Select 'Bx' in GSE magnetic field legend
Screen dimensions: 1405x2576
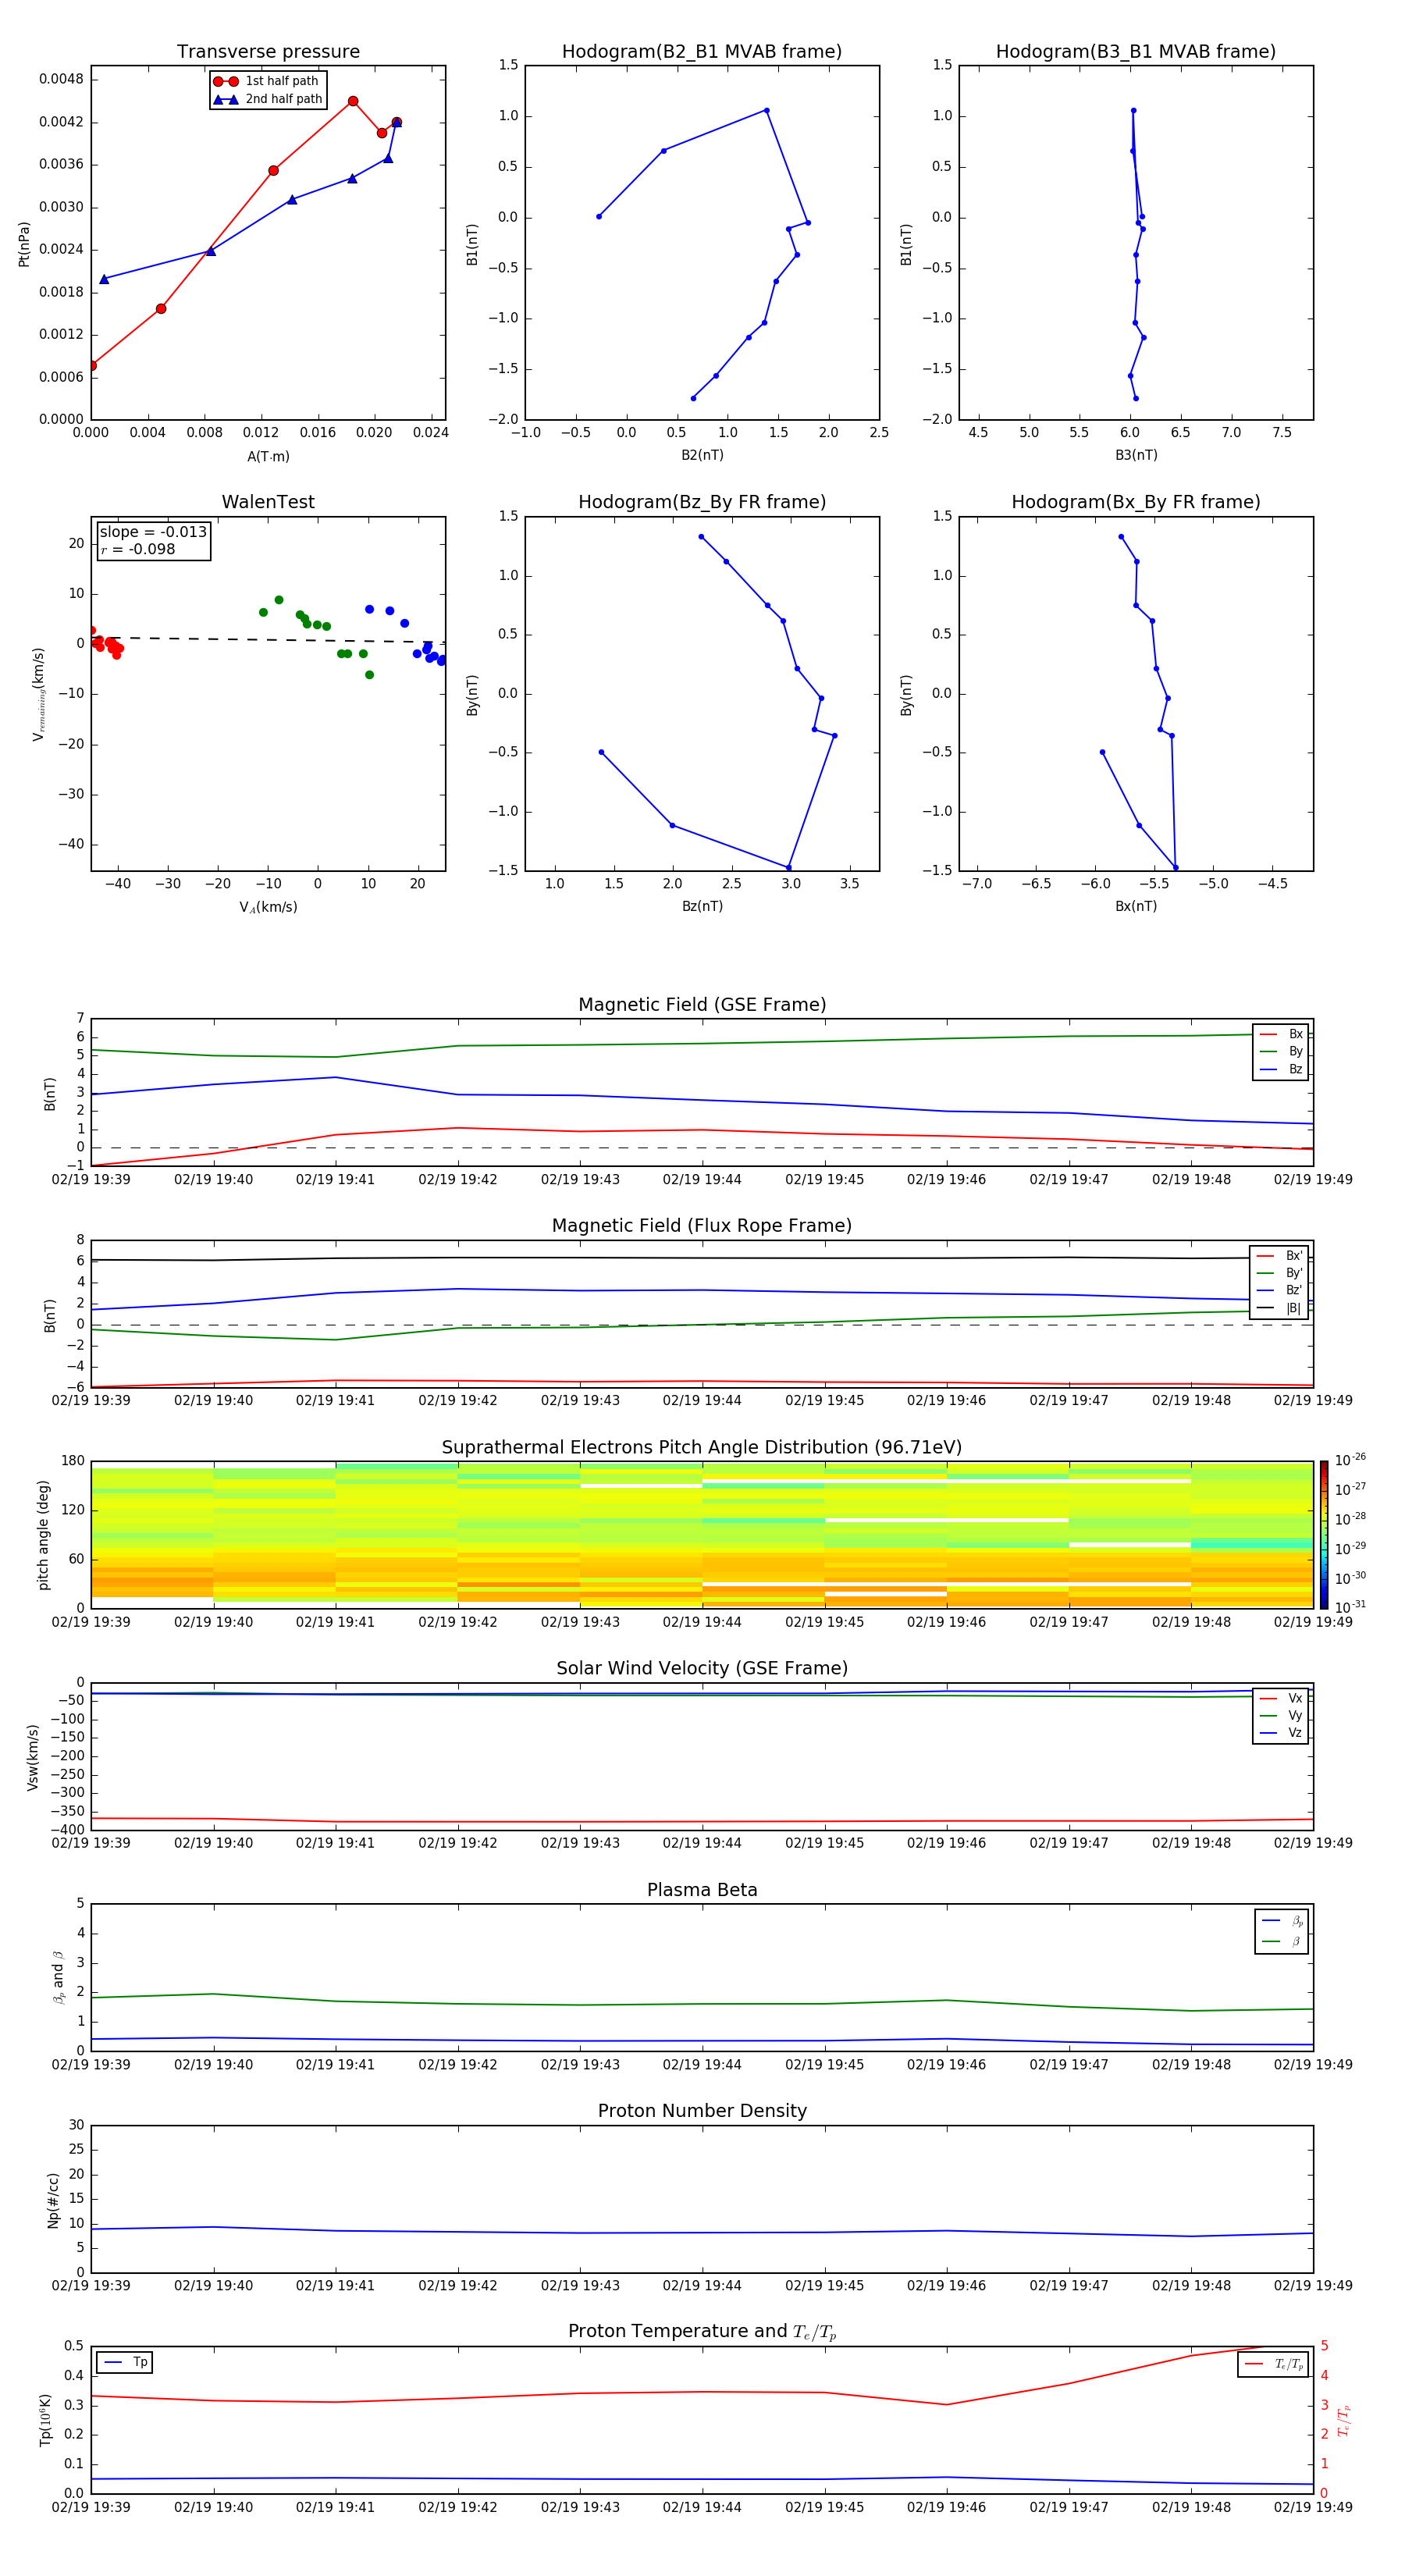1281,1034
